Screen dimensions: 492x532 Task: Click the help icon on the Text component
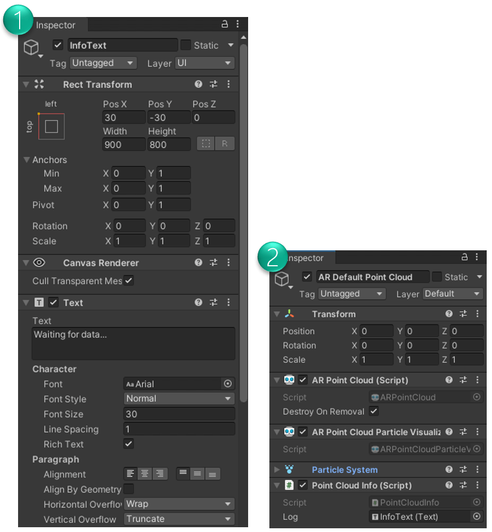[x=198, y=302]
